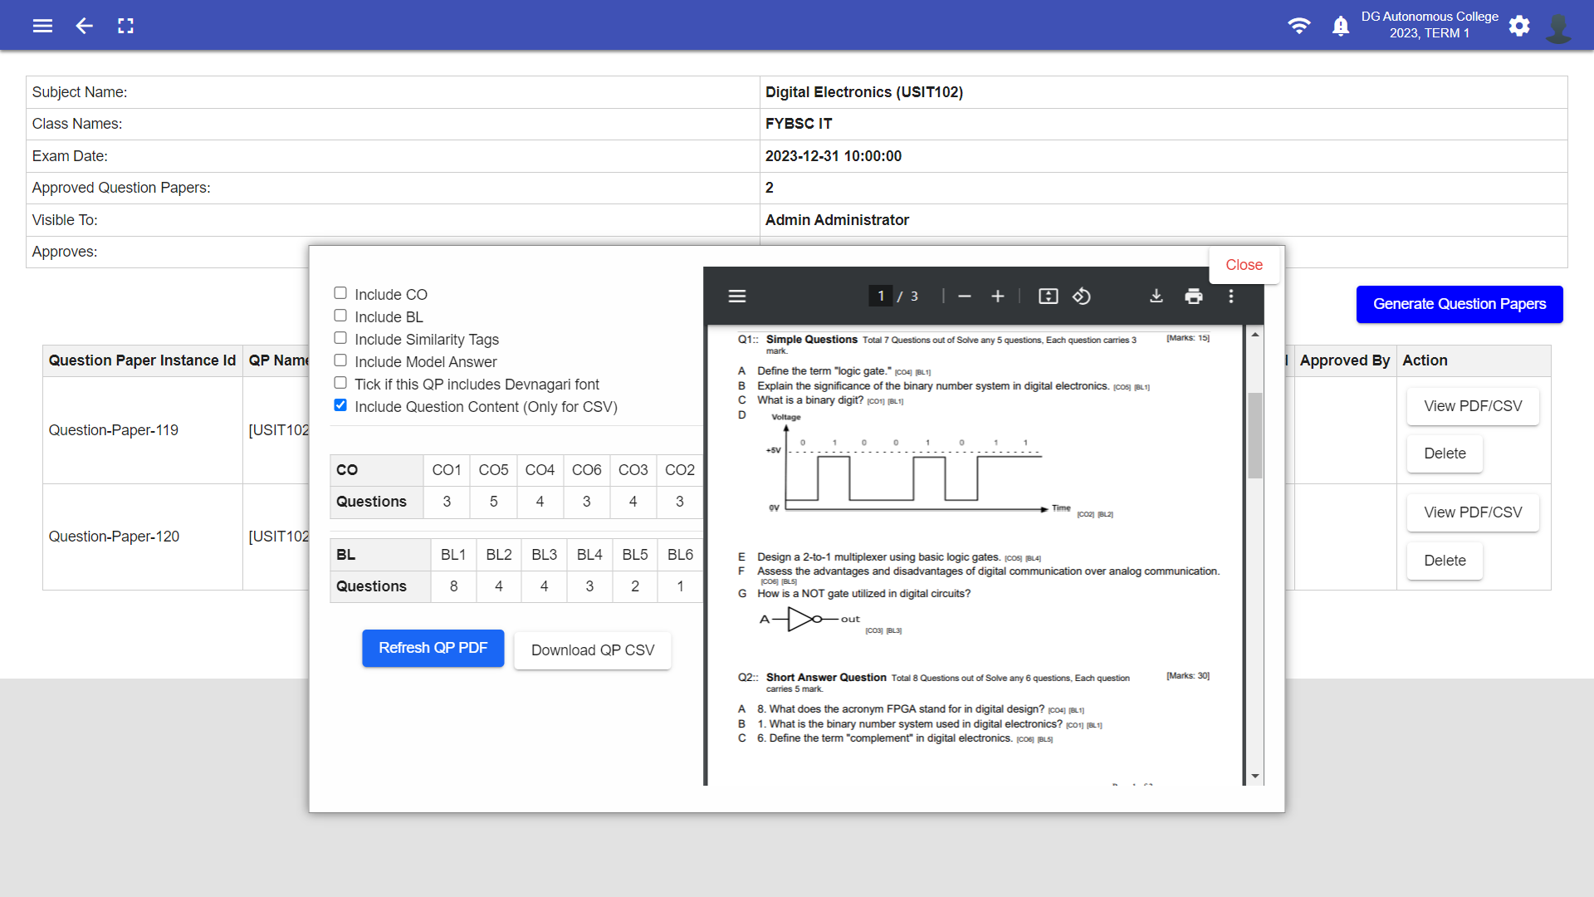Enable Include BL checkbox
Image resolution: width=1594 pixels, height=897 pixels.
coord(340,316)
